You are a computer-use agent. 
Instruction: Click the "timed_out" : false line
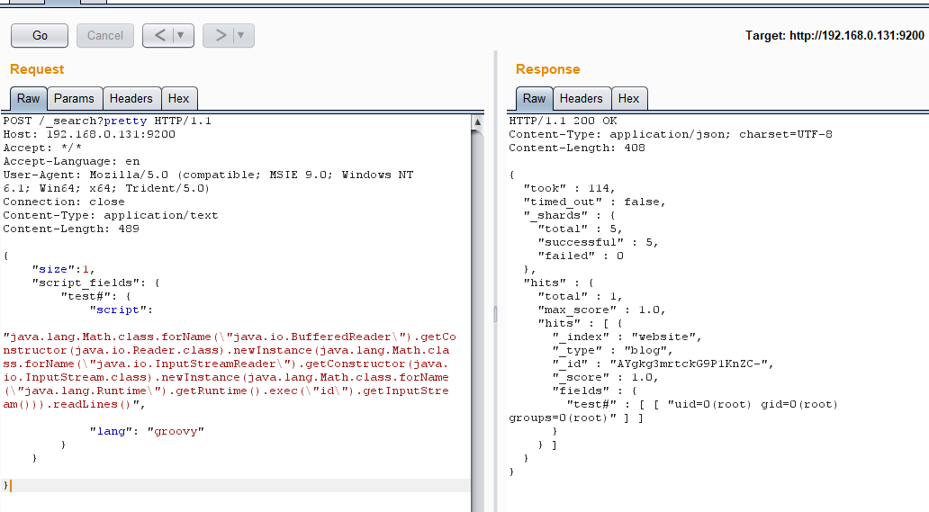click(595, 202)
